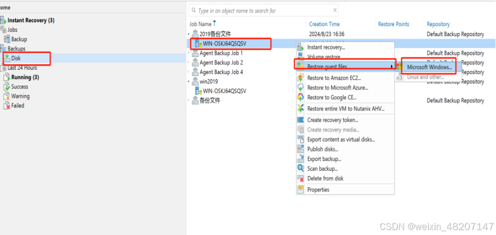The image size is (496, 235).
Task: Click the Properties icon in context menu
Action: coord(300,190)
